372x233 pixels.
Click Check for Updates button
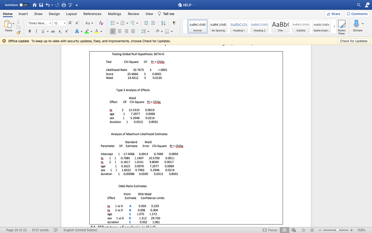[354, 41]
